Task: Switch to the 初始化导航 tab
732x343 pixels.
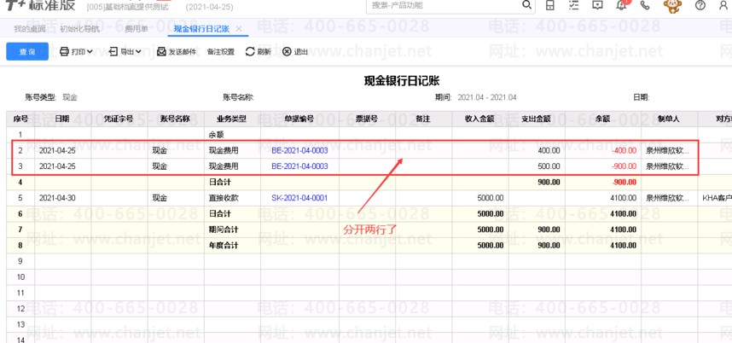Action: pyautogui.click(x=80, y=29)
